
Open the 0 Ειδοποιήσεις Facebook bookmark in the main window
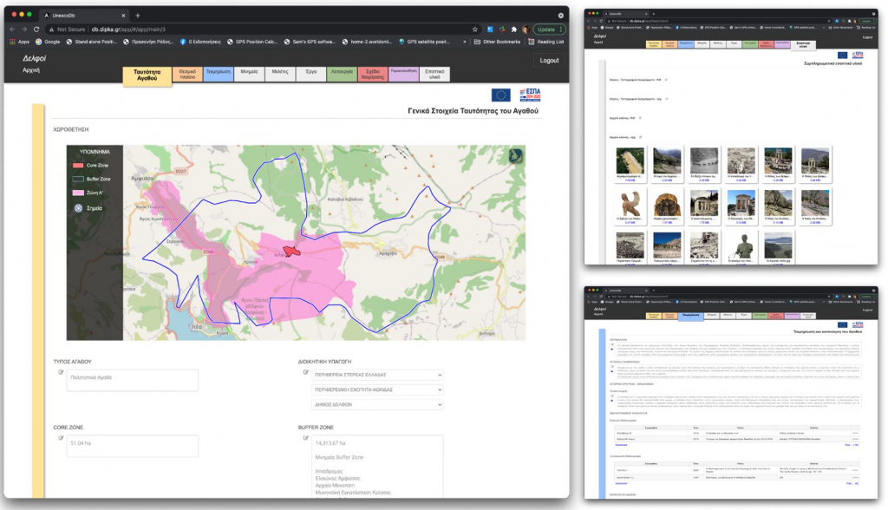coord(200,42)
